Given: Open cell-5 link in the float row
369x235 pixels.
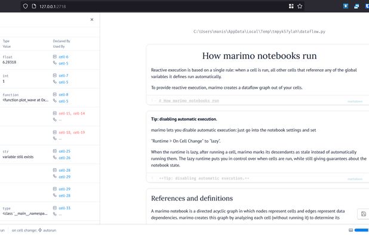Looking at the screenshot, I should pos(63,63).
